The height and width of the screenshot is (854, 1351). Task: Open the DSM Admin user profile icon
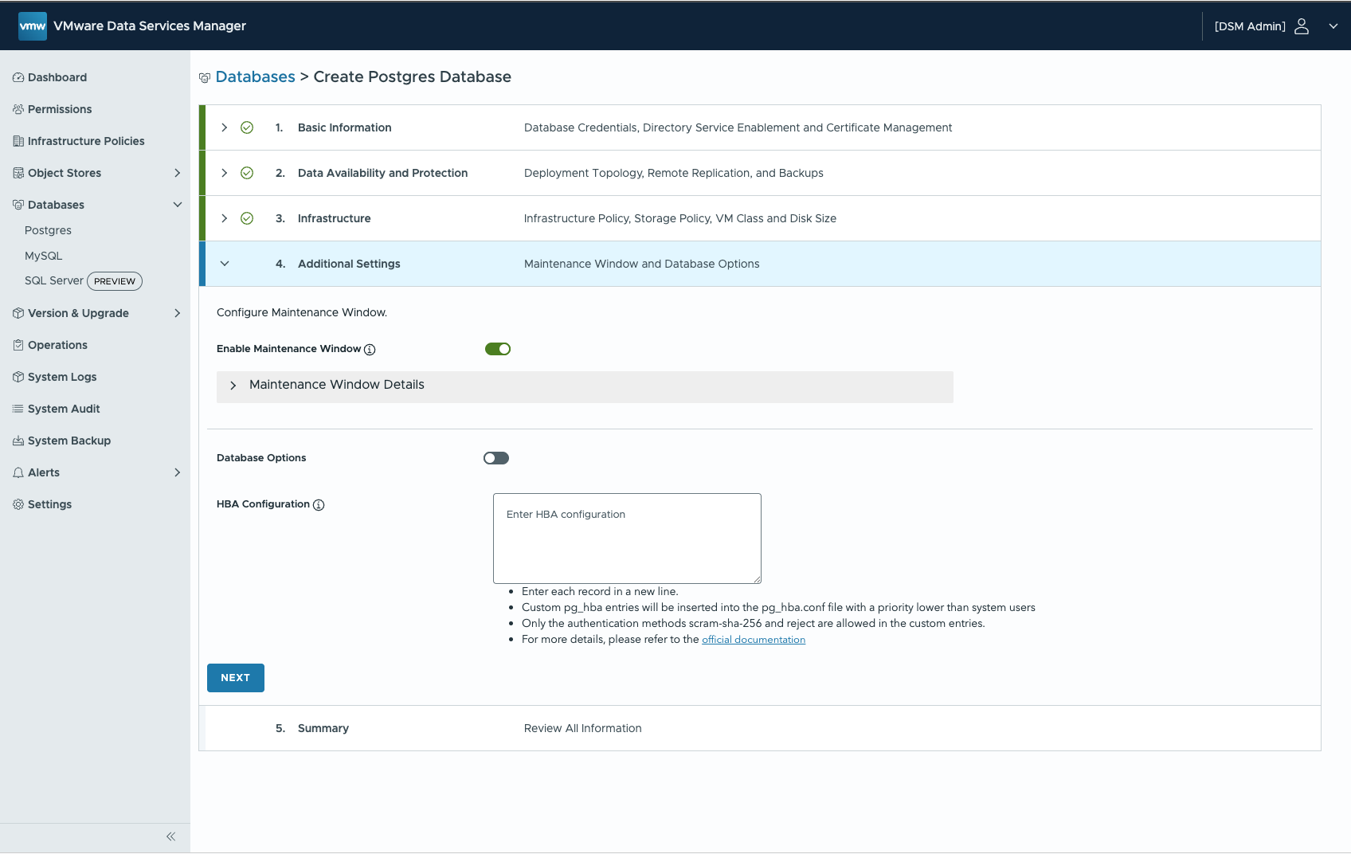point(1302,26)
